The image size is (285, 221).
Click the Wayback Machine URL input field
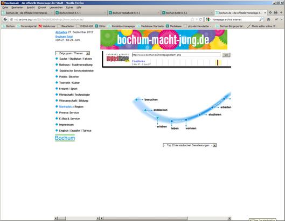pos(176,55)
